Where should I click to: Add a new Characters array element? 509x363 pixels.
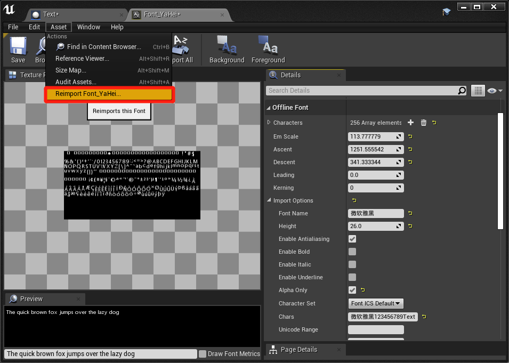410,123
